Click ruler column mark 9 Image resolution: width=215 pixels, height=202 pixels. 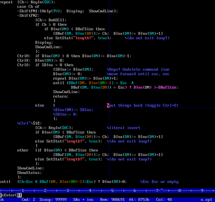[x=202, y=191]
